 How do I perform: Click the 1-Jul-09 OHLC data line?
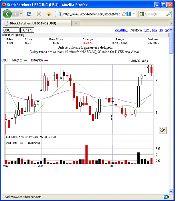point(31,137)
